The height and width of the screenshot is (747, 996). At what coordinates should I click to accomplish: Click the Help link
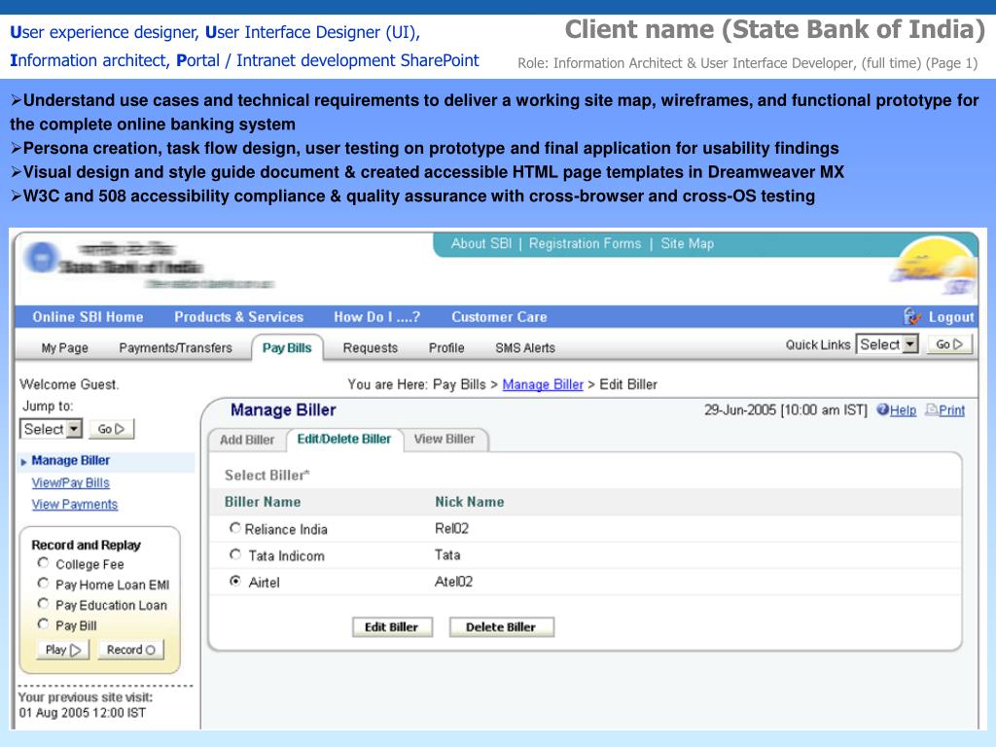(x=903, y=410)
